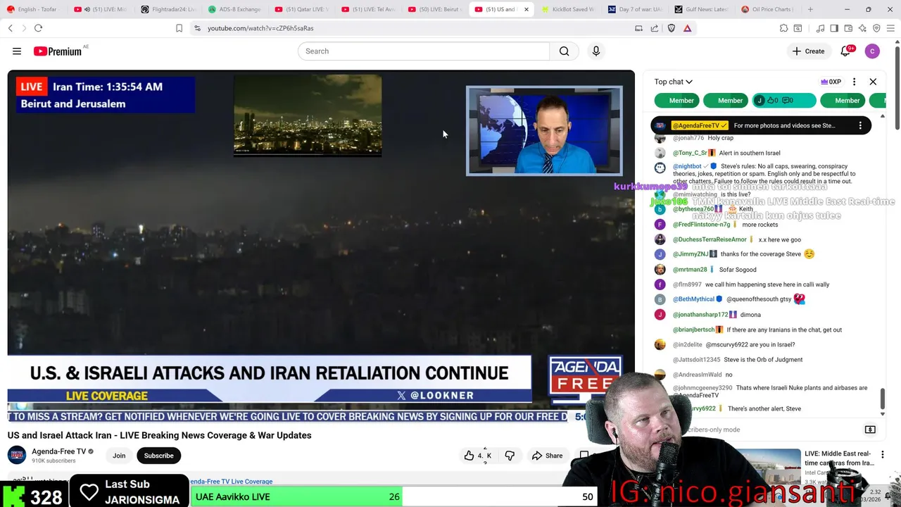Open Brave Rewards triangle icon
The height and width of the screenshot is (507, 901).
click(x=688, y=28)
